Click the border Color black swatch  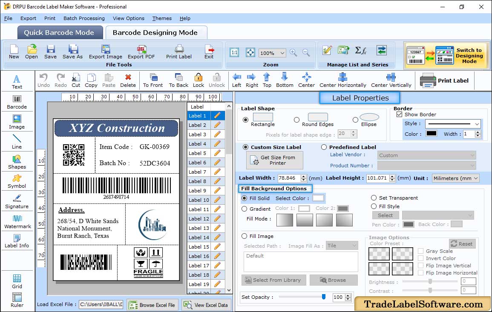(432, 133)
